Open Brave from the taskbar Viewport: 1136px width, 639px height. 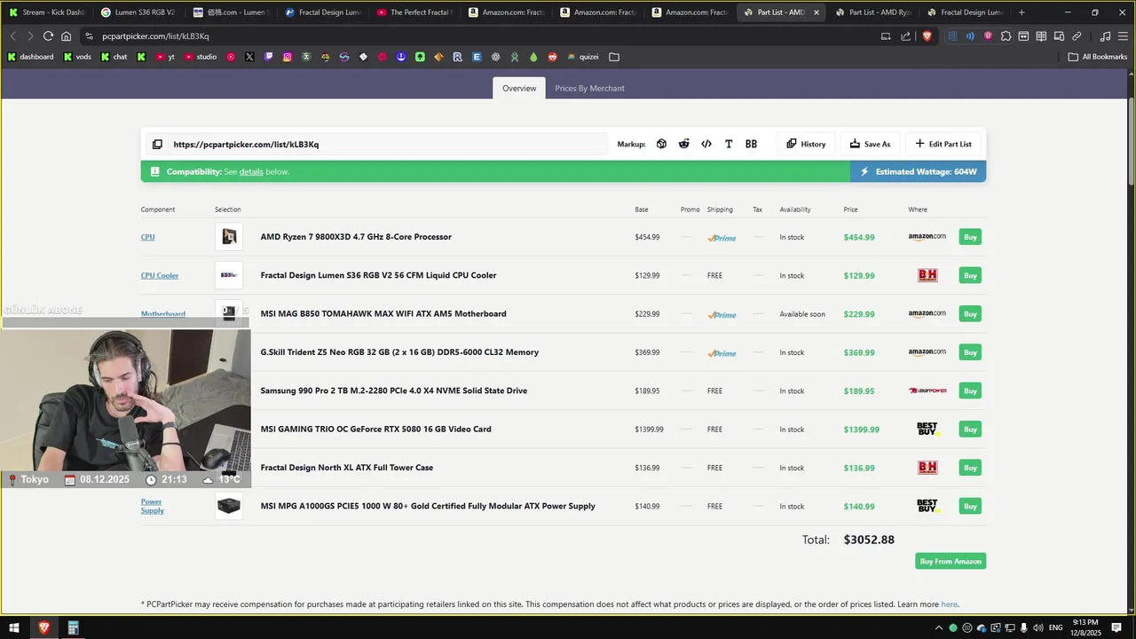tap(43, 628)
